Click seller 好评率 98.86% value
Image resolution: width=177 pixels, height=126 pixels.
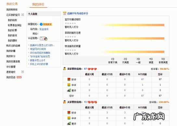pos(164,69)
